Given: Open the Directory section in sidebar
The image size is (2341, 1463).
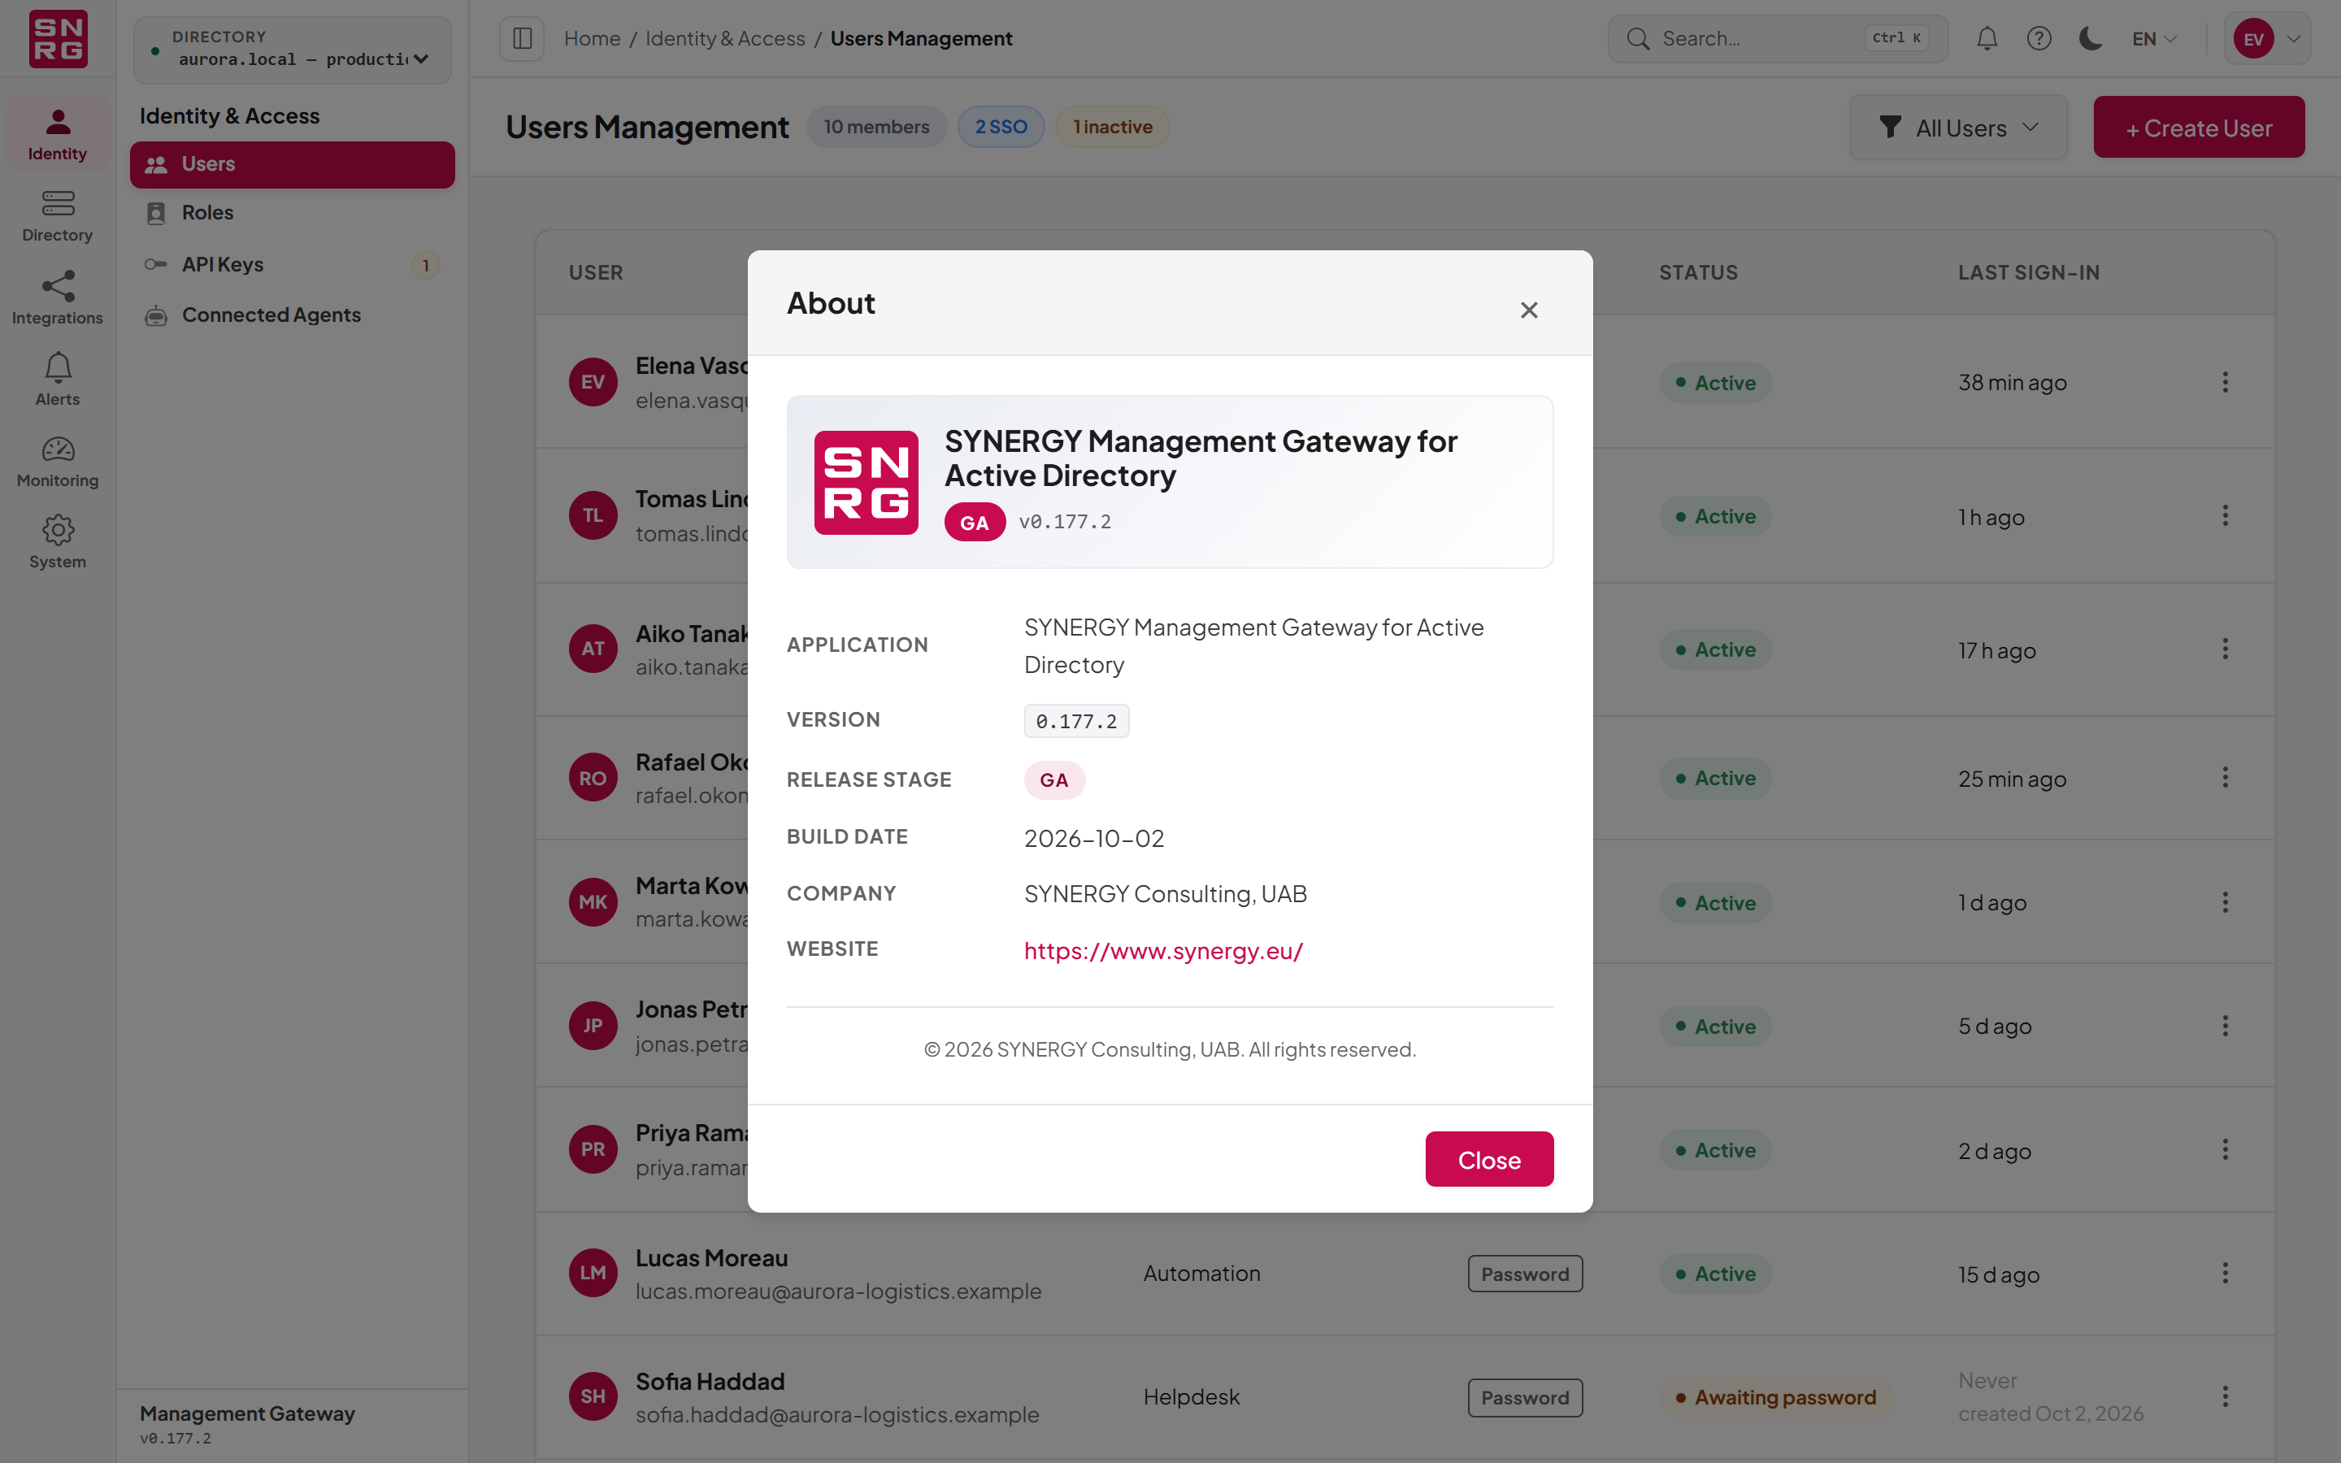Looking at the screenshot, I should coord(57,217).
